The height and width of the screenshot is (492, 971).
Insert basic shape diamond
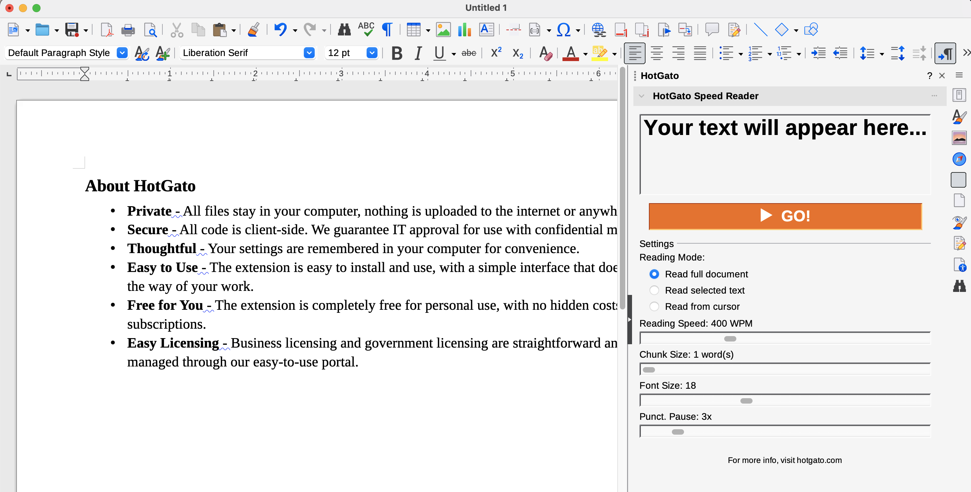coord(781,29)
